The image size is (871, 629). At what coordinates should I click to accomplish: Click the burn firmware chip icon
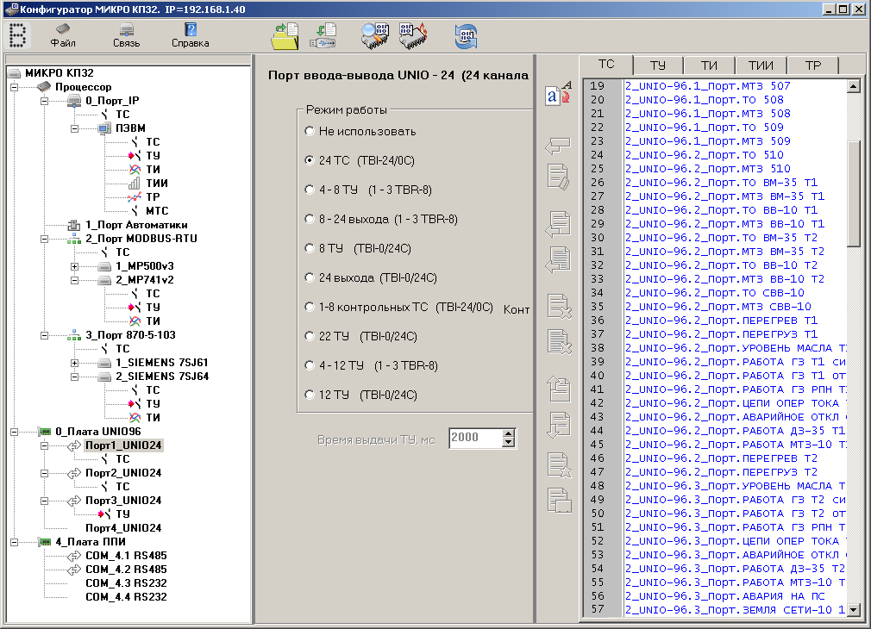pos(412,35)
